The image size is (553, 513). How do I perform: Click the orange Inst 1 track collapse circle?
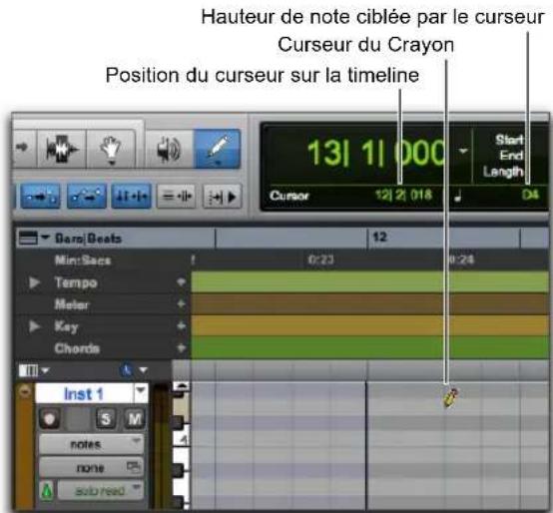coord(25,392)
